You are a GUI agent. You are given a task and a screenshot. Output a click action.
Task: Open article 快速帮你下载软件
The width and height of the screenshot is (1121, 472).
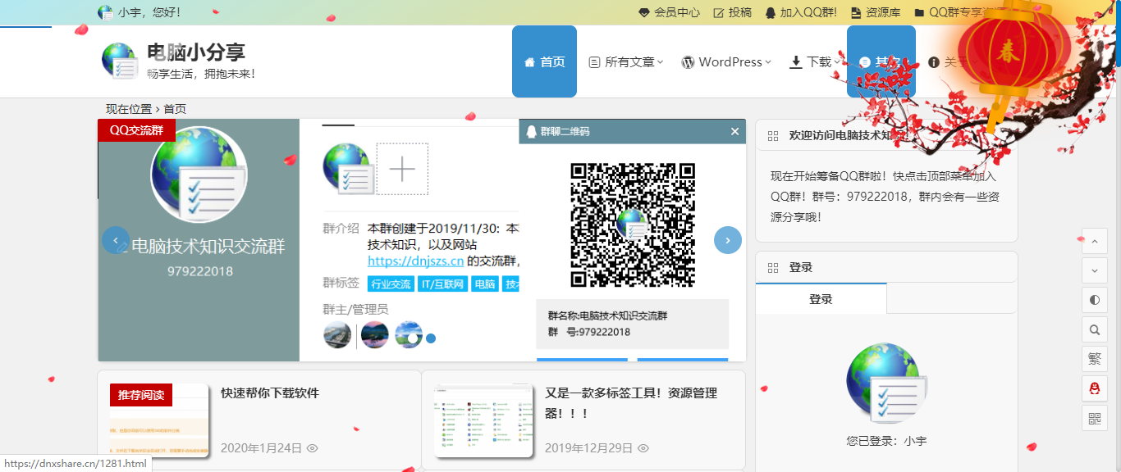pyautogui.click(x=270, y=393)
